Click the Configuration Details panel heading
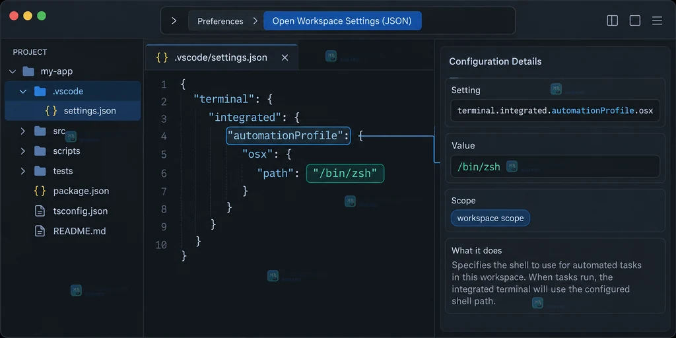676x338 pixels. tap(495, 61)
